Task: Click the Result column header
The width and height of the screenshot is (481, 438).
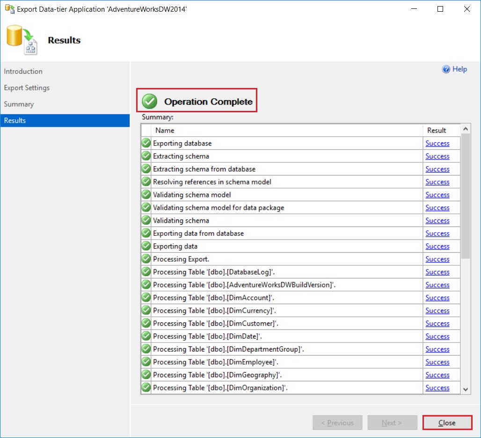Action: coord(441,131)
